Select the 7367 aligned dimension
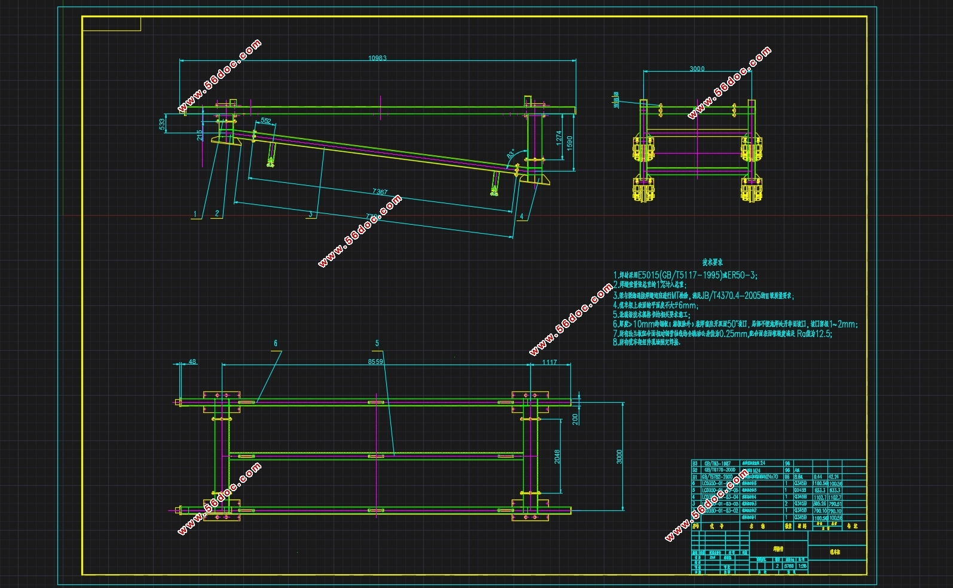 click(380, 192)
